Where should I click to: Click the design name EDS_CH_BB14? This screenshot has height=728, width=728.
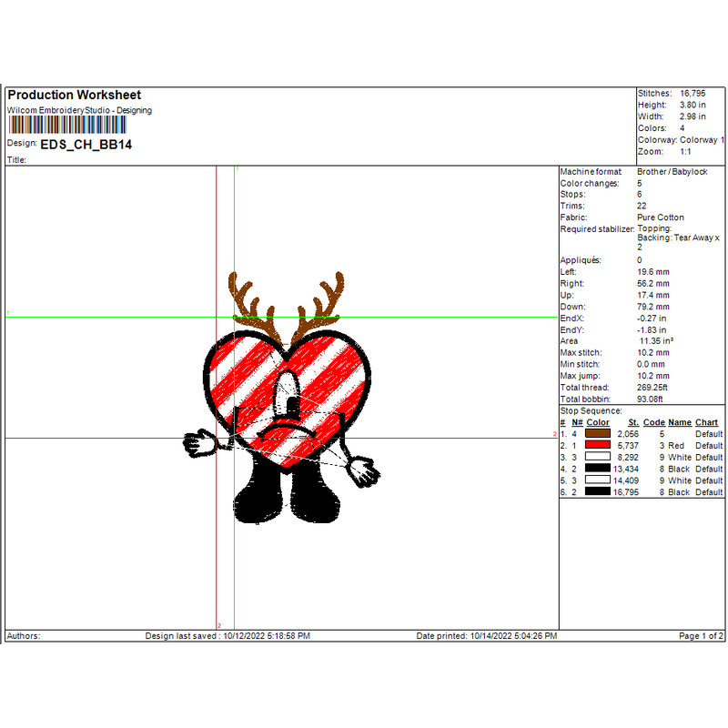(x=86, y=144)
